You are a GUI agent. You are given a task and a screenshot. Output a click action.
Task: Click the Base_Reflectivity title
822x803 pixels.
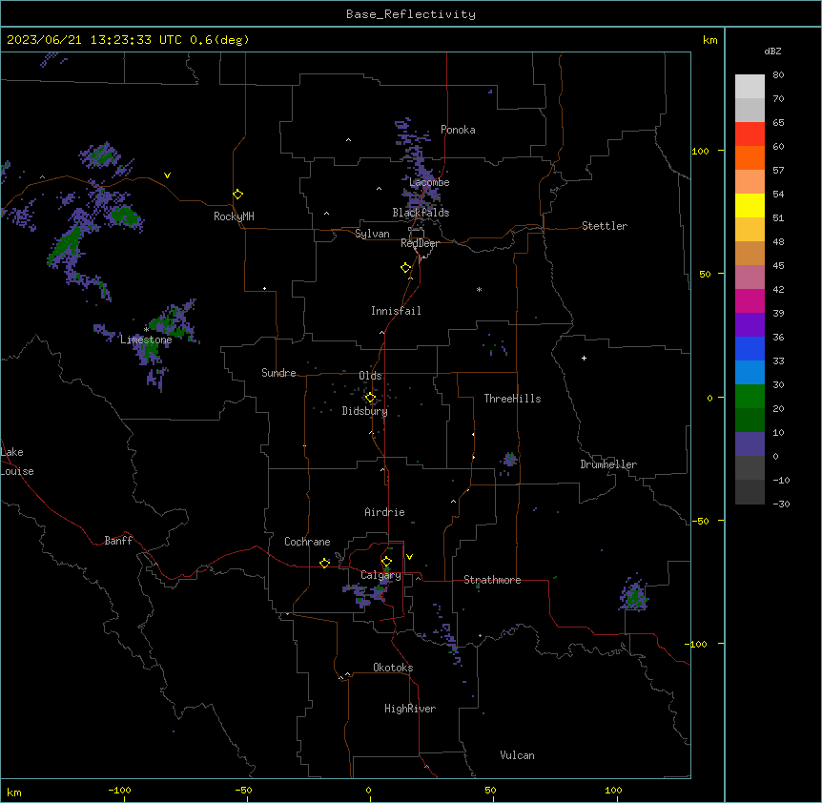[x=411, y=14]
